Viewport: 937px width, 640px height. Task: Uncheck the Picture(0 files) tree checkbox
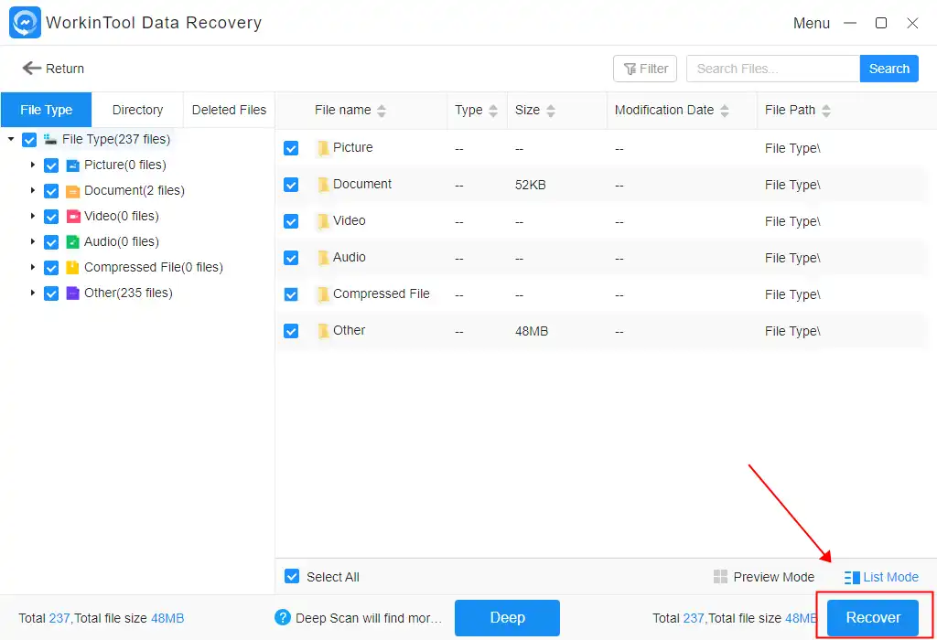point(51,165)
